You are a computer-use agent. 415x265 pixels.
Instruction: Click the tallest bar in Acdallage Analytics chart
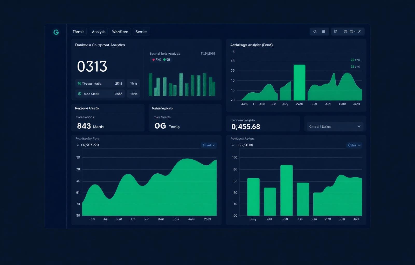tap(299, 83)
